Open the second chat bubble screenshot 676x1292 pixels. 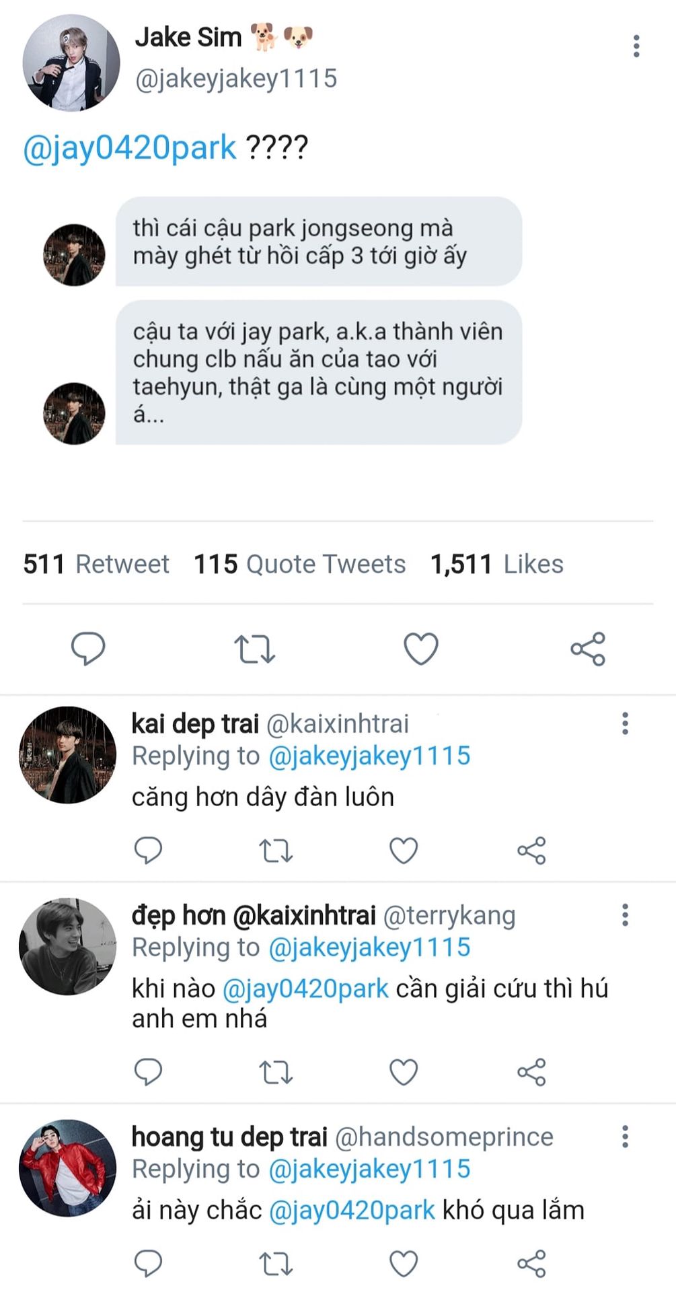pos(318,372)
